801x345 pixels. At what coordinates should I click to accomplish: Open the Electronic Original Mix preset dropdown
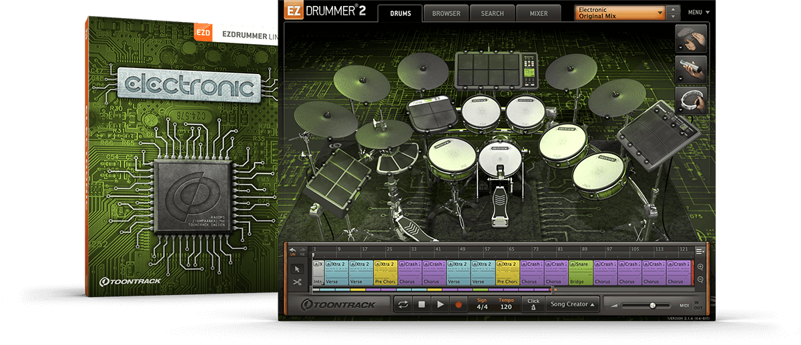621,13
